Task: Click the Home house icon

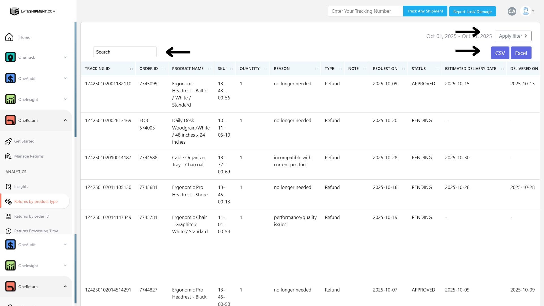Action: 9,37
